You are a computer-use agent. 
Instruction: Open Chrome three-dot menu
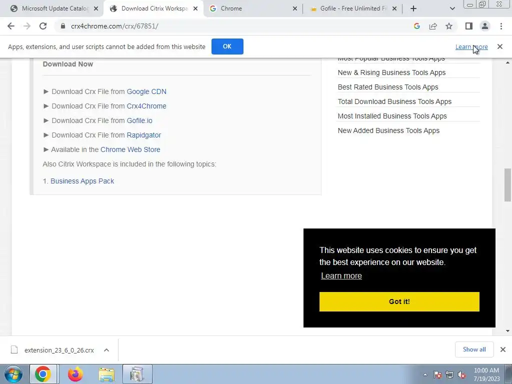click(501, 26)
